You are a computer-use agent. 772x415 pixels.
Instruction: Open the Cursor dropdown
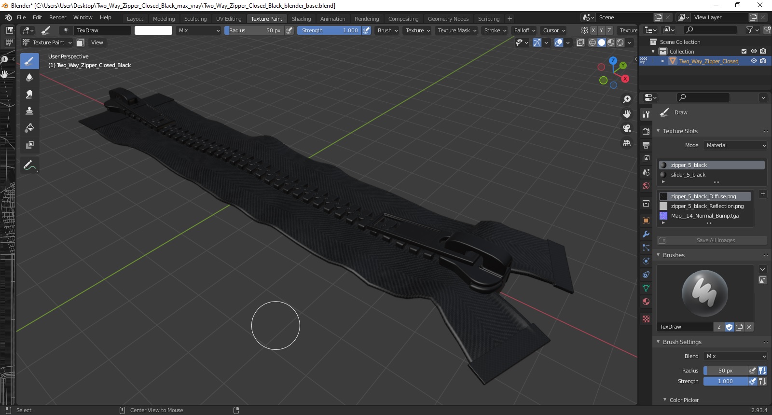click(554, 30)
